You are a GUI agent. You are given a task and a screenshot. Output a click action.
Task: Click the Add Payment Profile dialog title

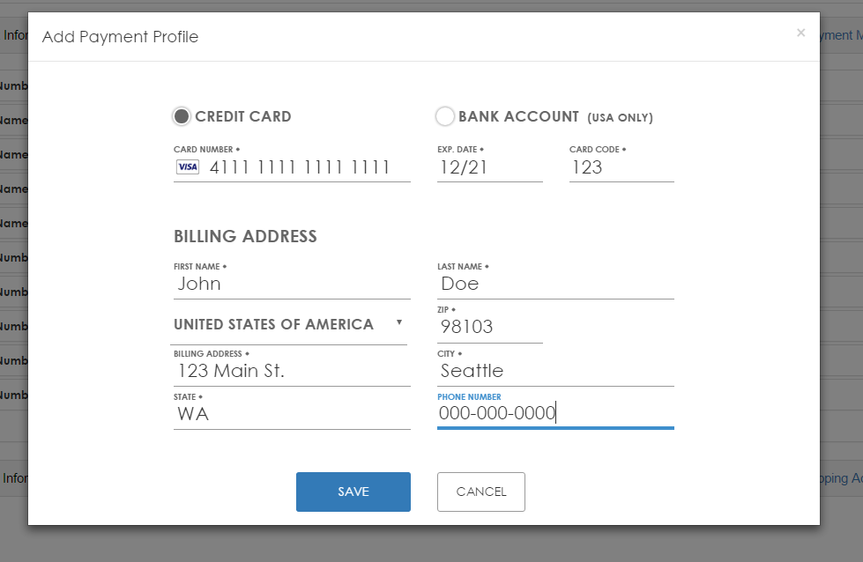tap(121, 37)
